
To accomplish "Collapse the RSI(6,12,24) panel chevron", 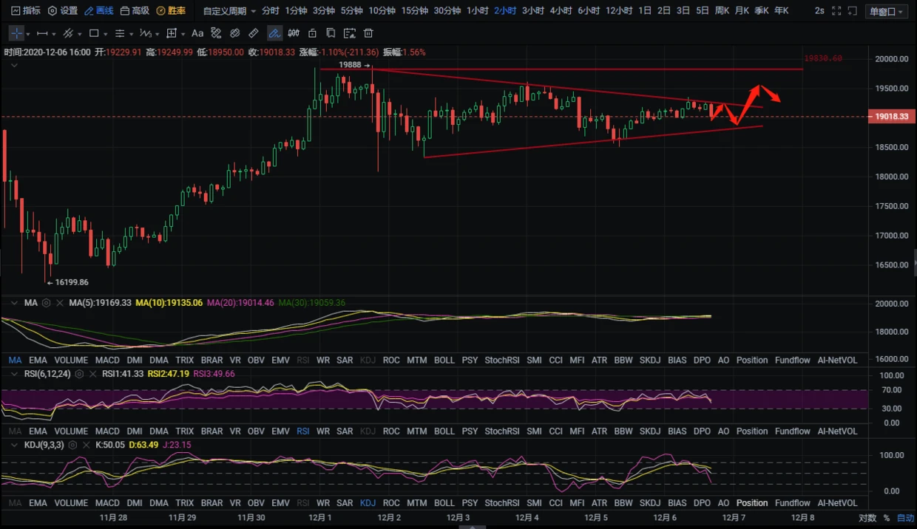I will [13, 374].
